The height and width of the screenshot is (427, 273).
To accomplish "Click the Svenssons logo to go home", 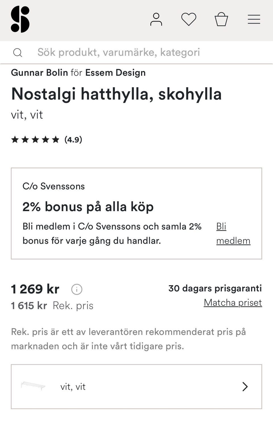I will click(20, 19).
